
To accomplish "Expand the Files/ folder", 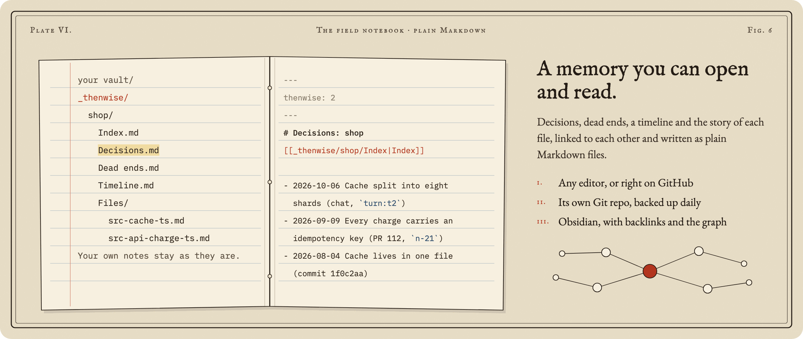I will click(x=113, y=203).
